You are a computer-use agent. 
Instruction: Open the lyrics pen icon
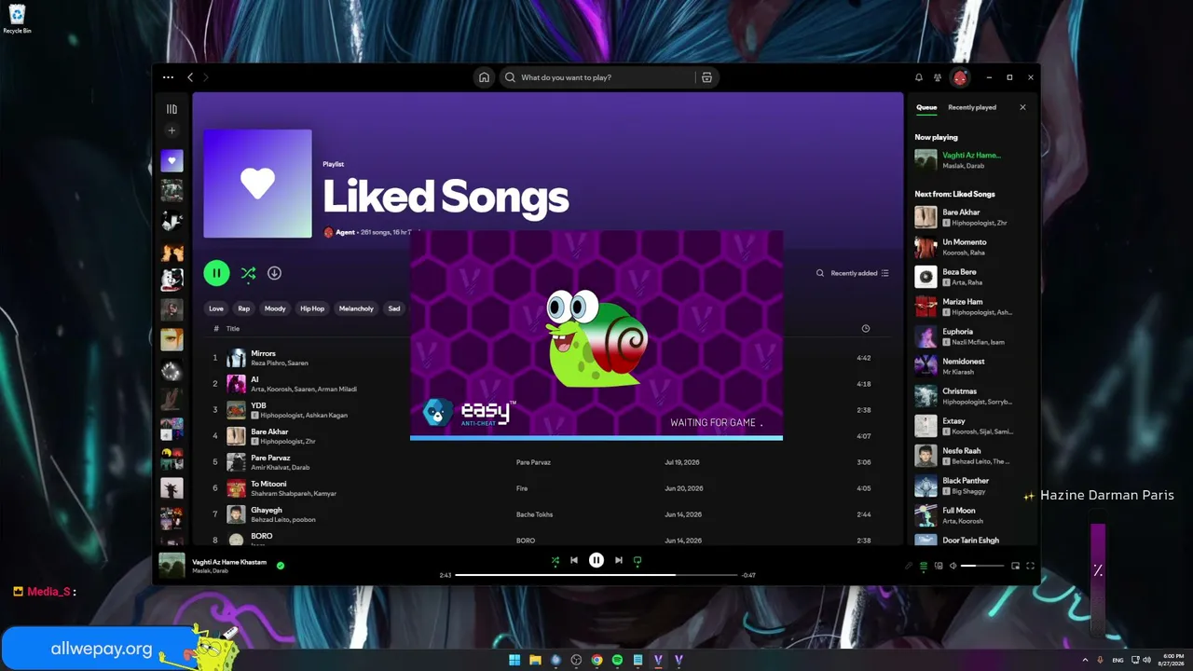point(909,566)
